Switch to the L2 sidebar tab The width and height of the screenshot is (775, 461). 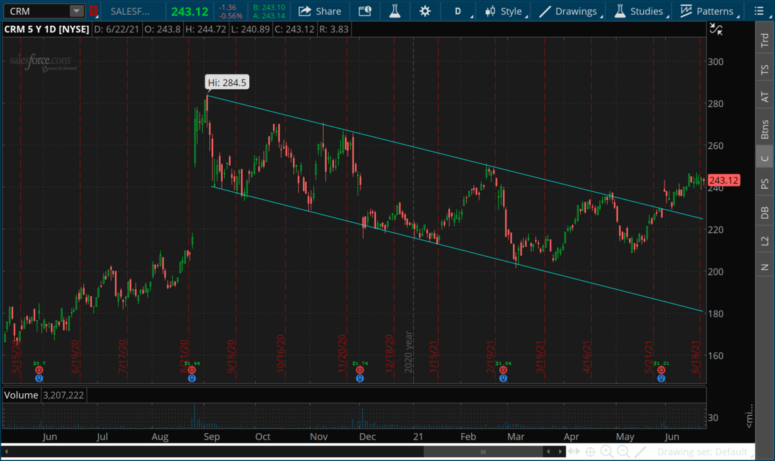(x=765, y=240)
